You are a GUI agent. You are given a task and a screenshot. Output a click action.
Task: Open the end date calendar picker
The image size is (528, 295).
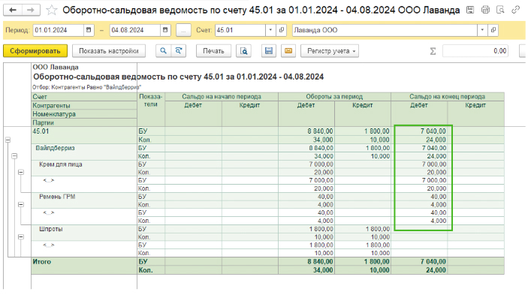(165, 30)
